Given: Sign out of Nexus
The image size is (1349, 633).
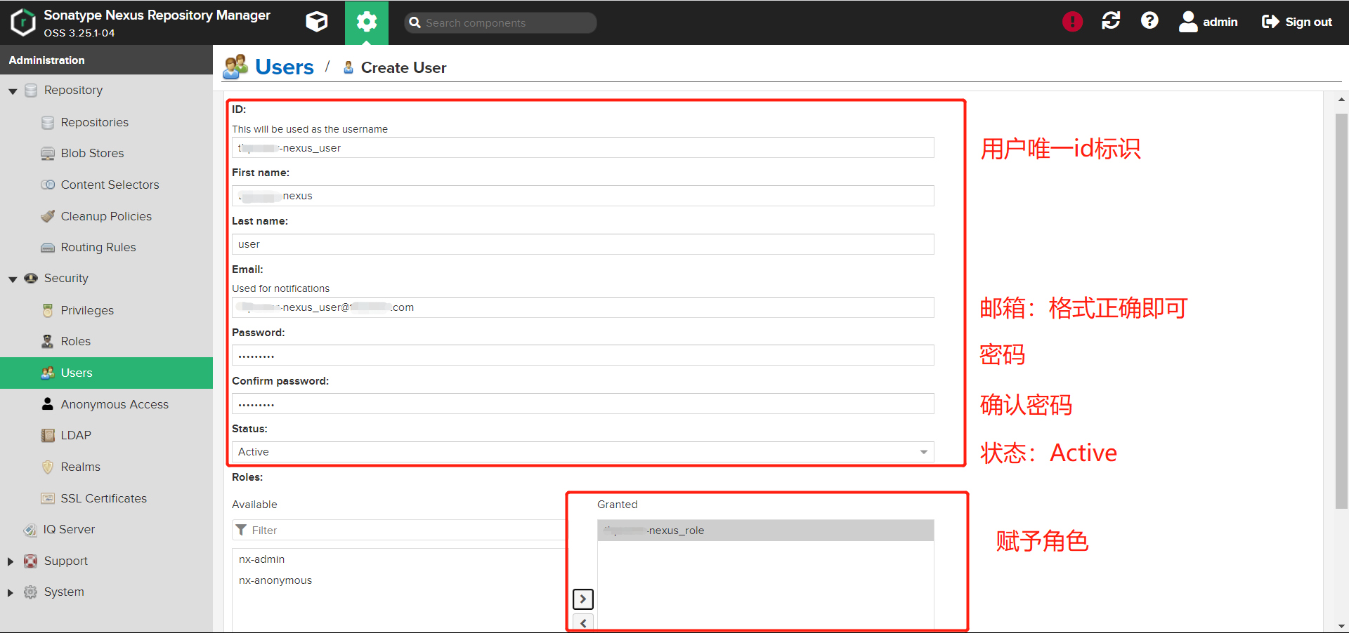Looking at the screenshot, I should [1296, 22].
